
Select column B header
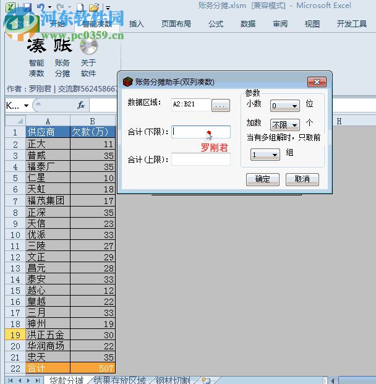coord(93,121)
